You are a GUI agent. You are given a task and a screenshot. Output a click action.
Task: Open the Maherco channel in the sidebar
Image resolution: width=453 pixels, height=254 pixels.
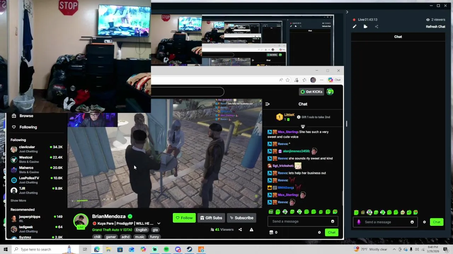point(37,170)
